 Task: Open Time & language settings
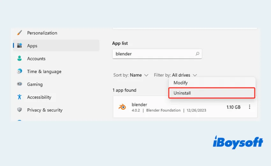pos(44,71)
